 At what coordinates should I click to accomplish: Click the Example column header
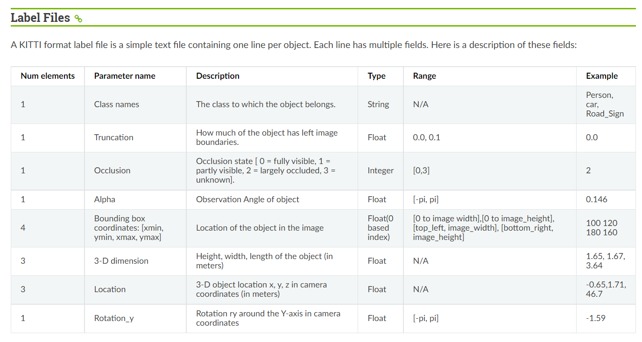[602, 76]
